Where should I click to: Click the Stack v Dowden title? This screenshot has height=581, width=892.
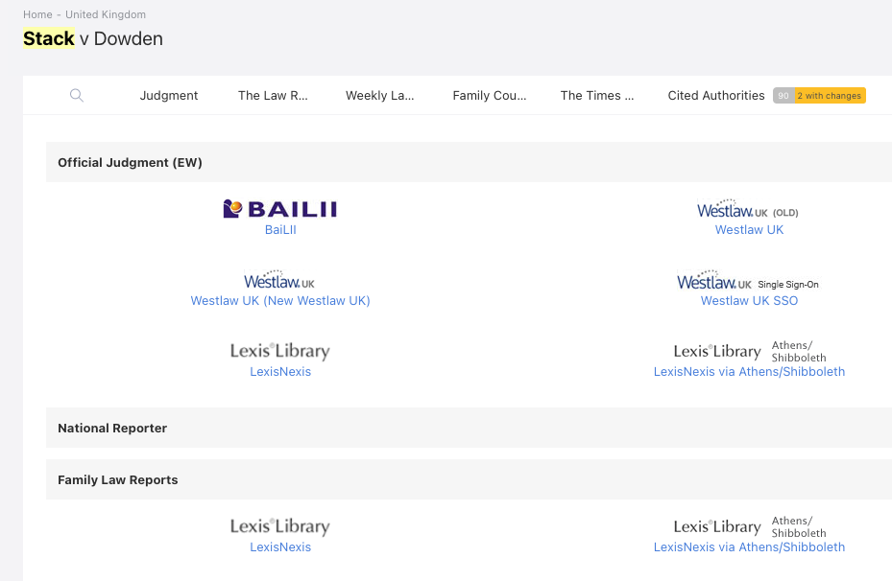(93, 38)
